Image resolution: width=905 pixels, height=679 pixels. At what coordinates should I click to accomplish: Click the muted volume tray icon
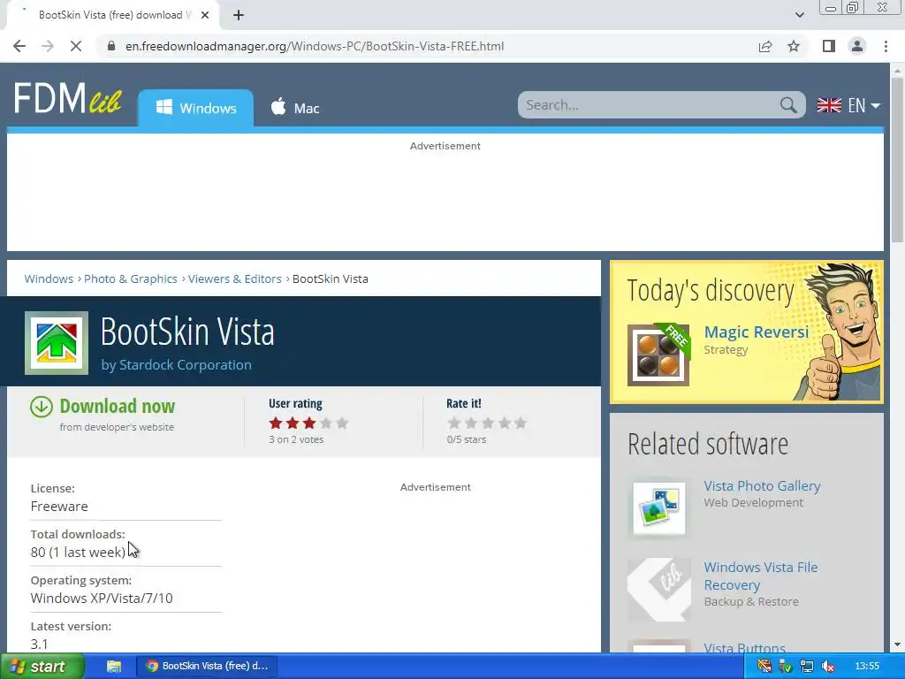pos(827,667)
